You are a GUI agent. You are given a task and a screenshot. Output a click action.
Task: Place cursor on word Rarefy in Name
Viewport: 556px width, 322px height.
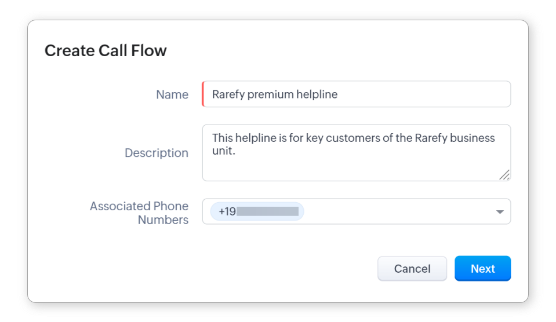click(x=228, y=94)
